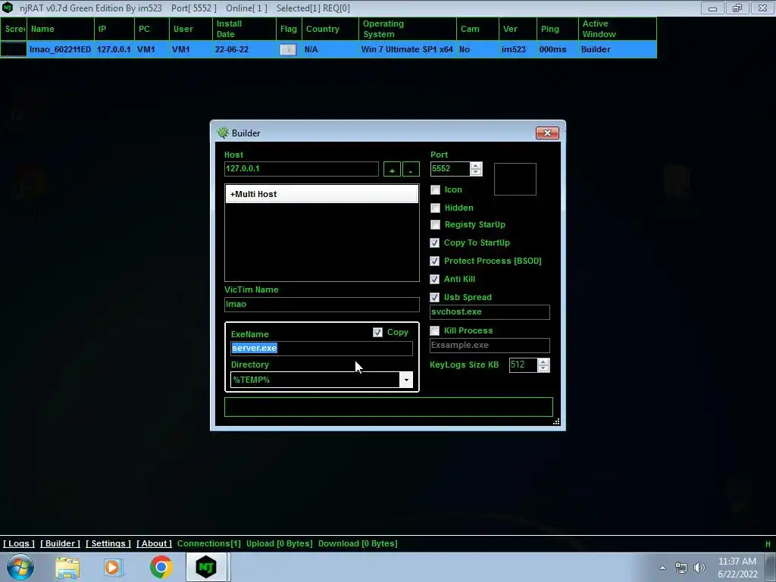Screen dimensions: 776x582
Task: Select client lmao_602211ED in list
Action: coord(61,49)
